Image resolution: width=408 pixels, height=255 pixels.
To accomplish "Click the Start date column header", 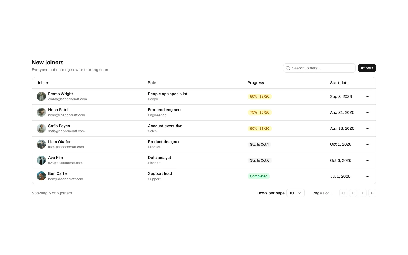I will pyautogui.click(x=339, y=83).
